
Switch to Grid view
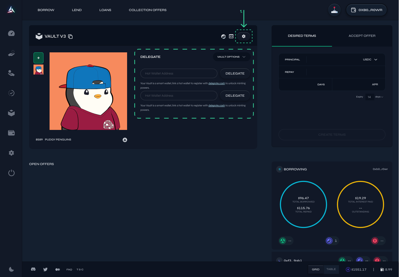tap(316, 270)
